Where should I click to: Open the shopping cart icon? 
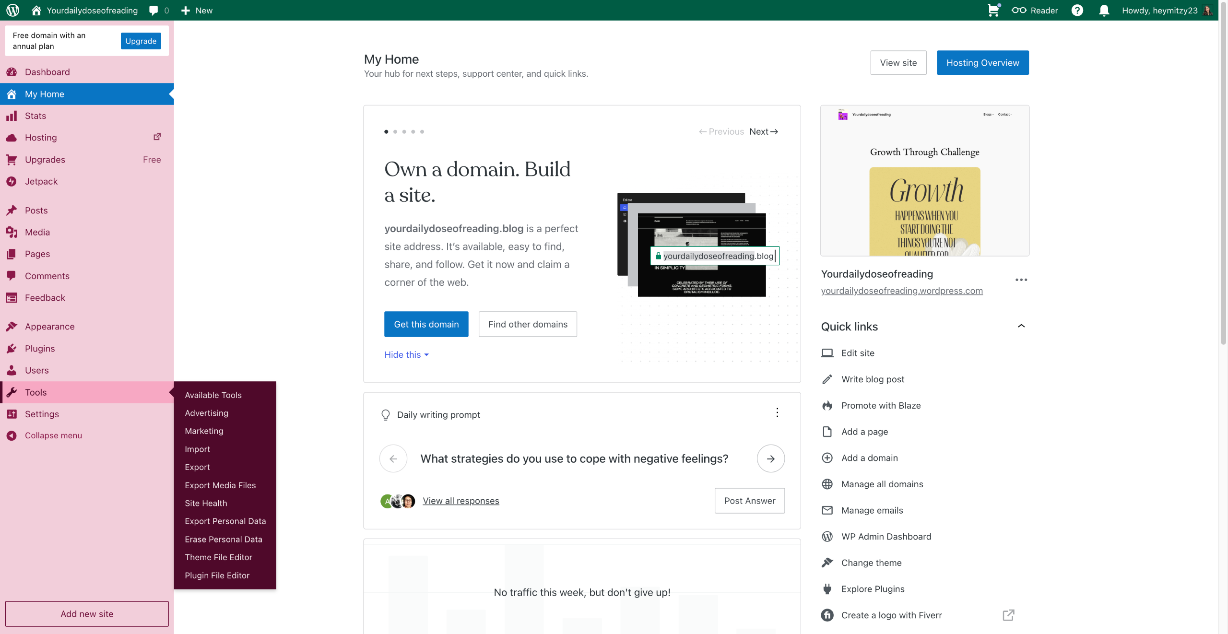(x=993, y=10)
